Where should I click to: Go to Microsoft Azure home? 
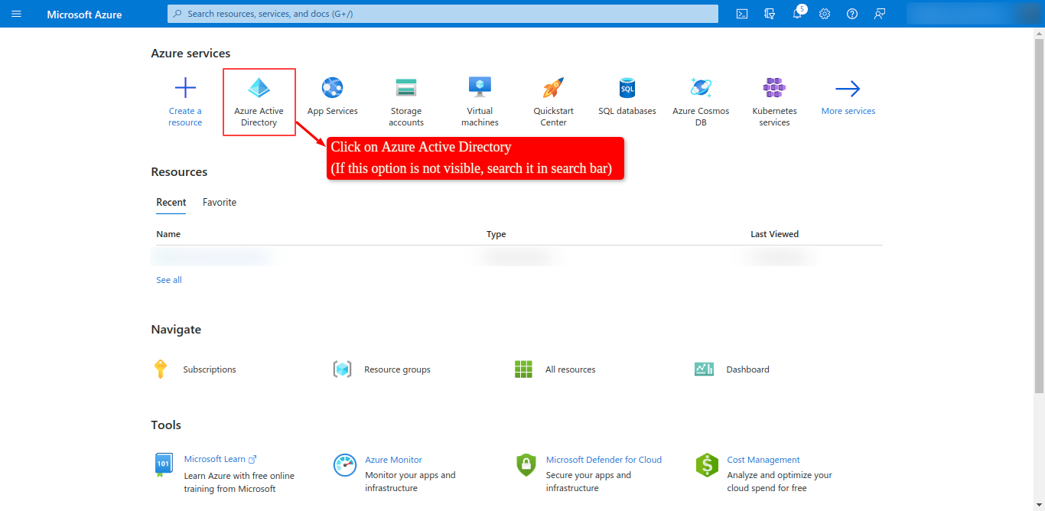pyautogui.click(x=84, y=15)
